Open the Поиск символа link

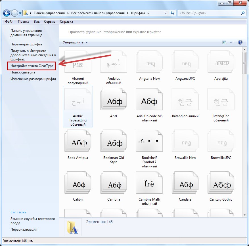23,72
